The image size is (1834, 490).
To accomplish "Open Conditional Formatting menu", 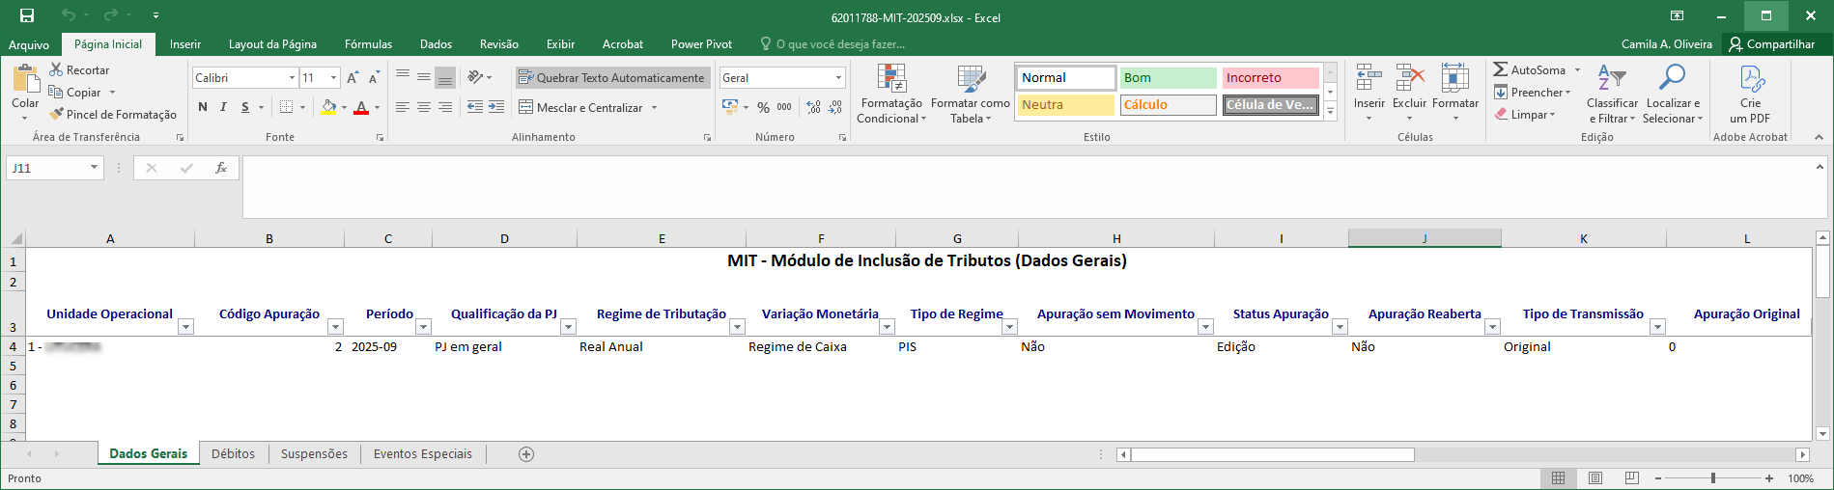I will 890,95.
